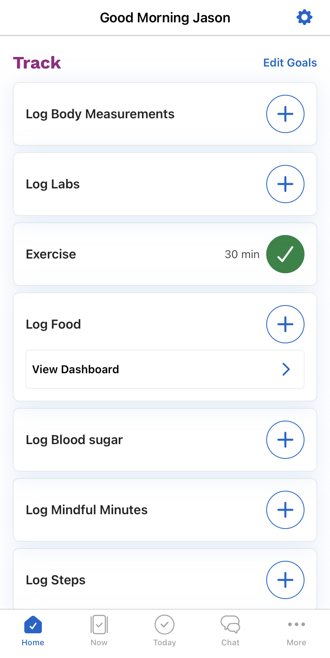Tap the Log Blood sugar card title
This screenshot has width=330, height=658.
point(74,440)
